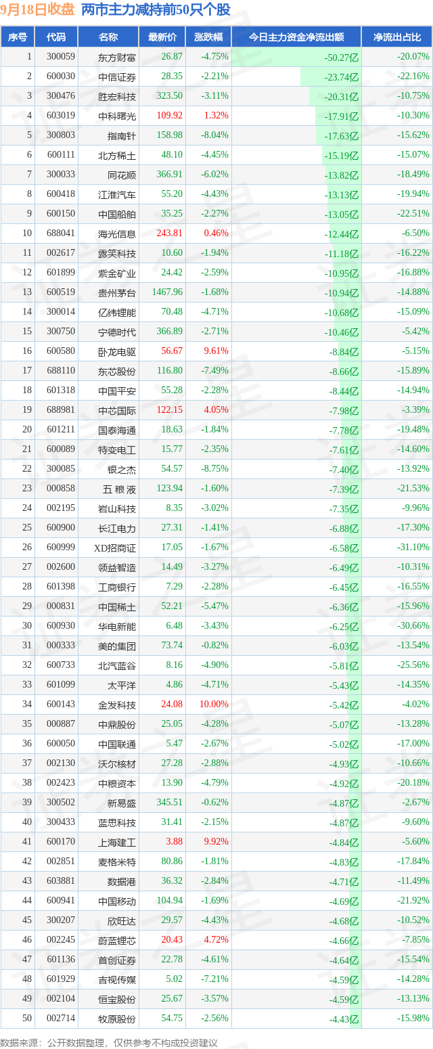This screenshot has height=1049, width=433.
Task: Select stock name 中国平安
Action: tap(117, 390)
